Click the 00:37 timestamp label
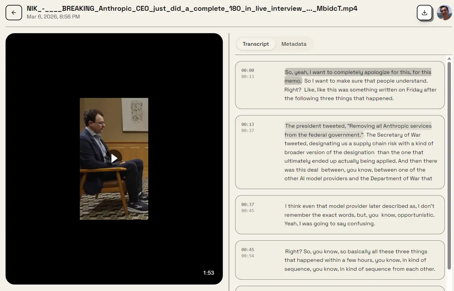This screenshot has height=291, width=454. [247, 204]
